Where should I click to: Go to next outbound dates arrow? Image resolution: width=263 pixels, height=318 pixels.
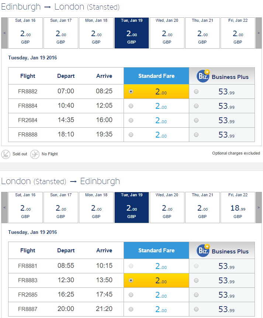click(x=259, y=33)
